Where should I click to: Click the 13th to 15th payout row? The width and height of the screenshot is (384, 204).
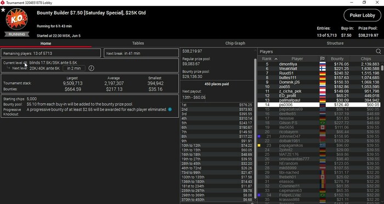click(217, 150)
